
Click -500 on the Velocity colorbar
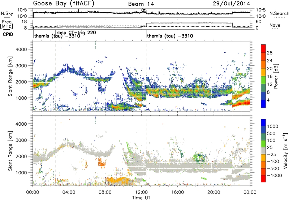click(273, 169)
